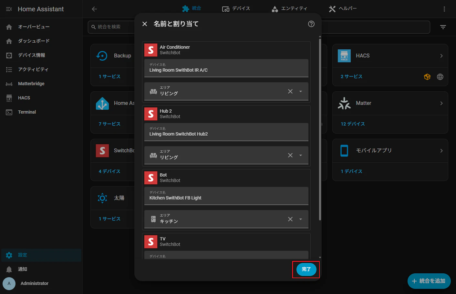The width and height of the screenshot is (456, 294).
Task: Open 通知 notifications in the sidebar
Action: point(41,269)
